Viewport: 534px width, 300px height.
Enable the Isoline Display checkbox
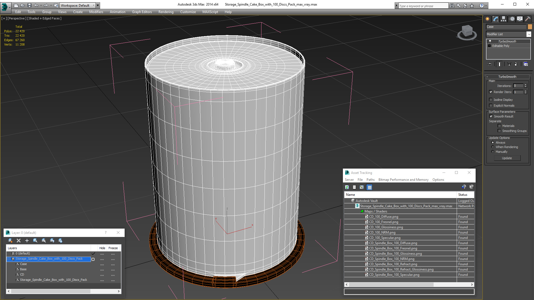tap(491, 100)
